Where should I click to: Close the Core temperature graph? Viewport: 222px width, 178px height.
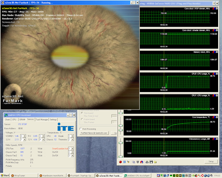[x=217, y=117]
